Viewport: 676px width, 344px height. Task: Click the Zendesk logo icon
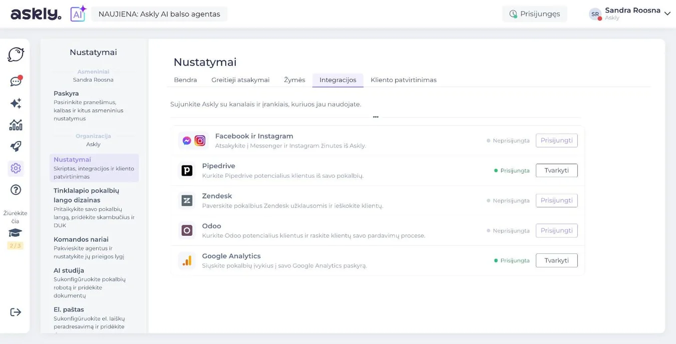[187, 201]
